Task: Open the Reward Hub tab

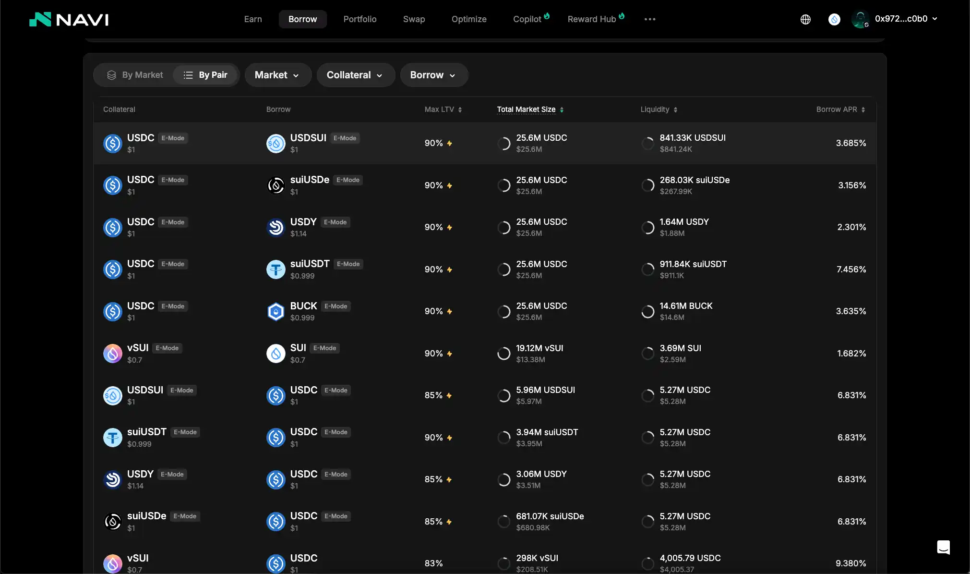Action: pos(596,19)
